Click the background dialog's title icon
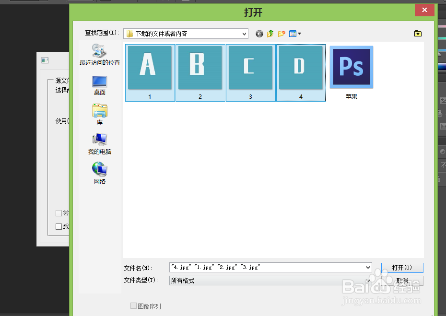 45,60
